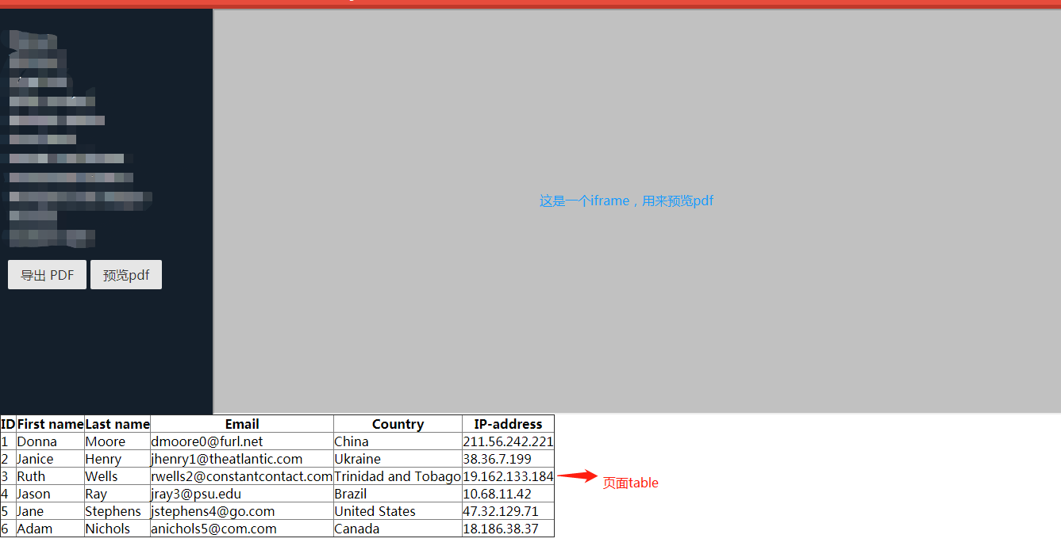Viewport: 1061px width, 550px height.
Task: Click the cell containing Henry
Action: pyautogui.click(x=117, y=459)
